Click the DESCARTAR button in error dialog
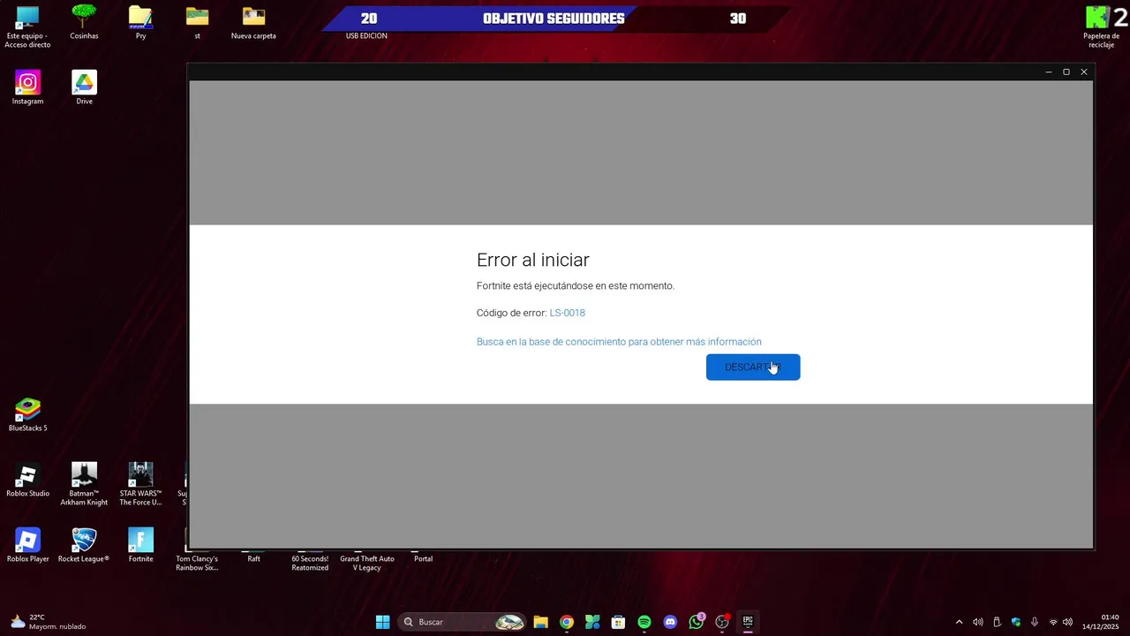This screenshot has height=636, width=1130. [x=753, y=367]
